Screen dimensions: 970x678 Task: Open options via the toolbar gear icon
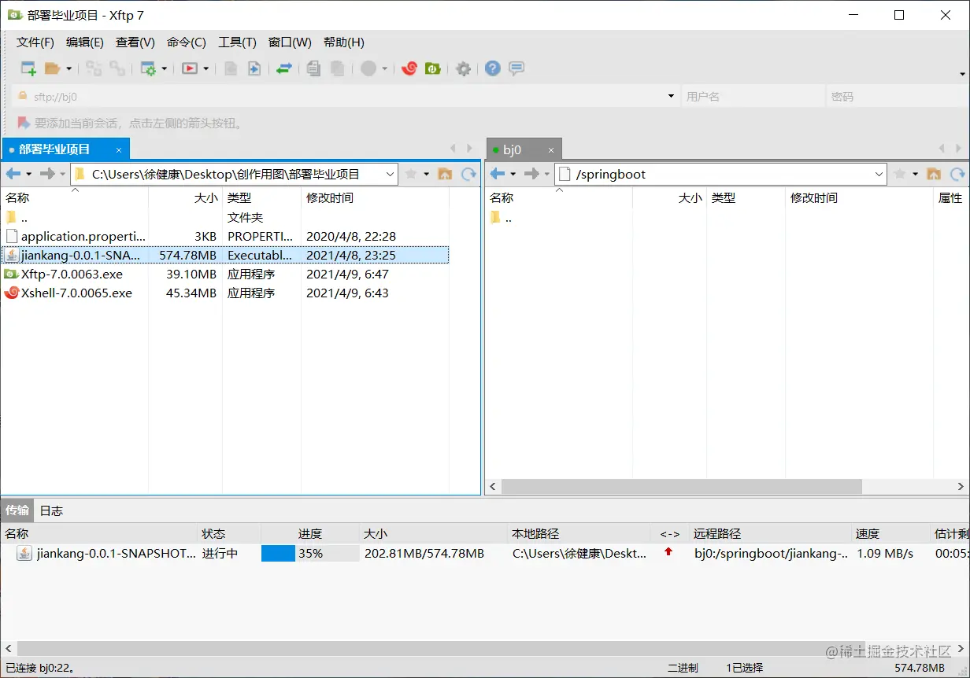(x=464, y=68)
